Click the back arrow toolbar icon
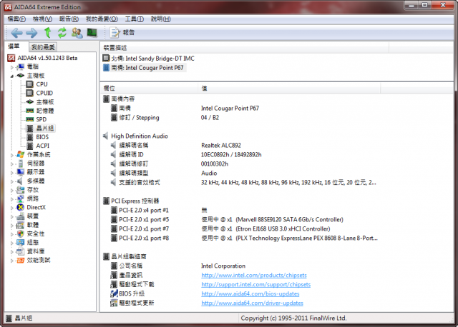Image resolution: width=458 pixels, height=327 pixels. (x=16, y=33)
